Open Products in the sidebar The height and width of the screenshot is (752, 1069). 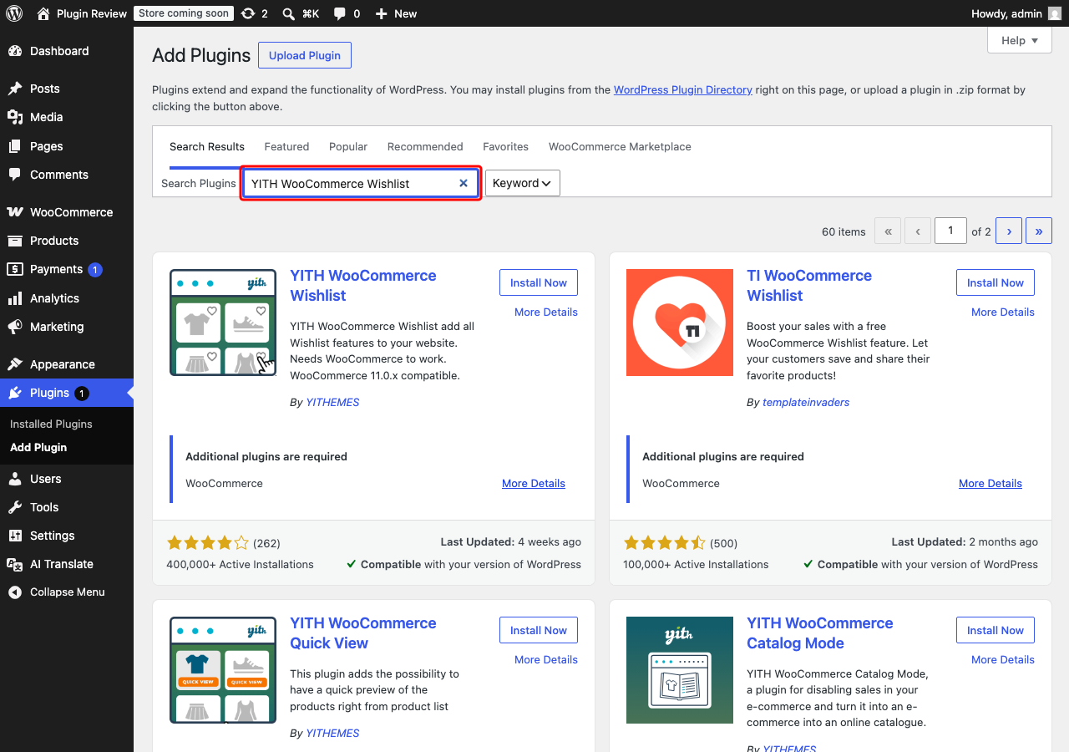click(67, 241)
